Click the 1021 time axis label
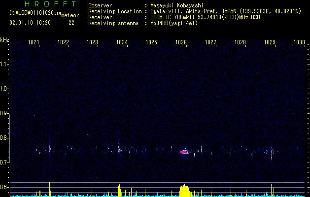Screen dimensions: 310x197 click(34, 42)
